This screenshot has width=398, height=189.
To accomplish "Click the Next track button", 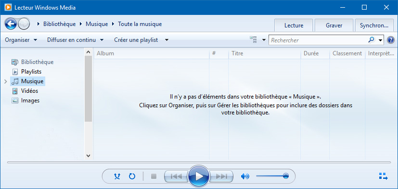I will [221, 176].
